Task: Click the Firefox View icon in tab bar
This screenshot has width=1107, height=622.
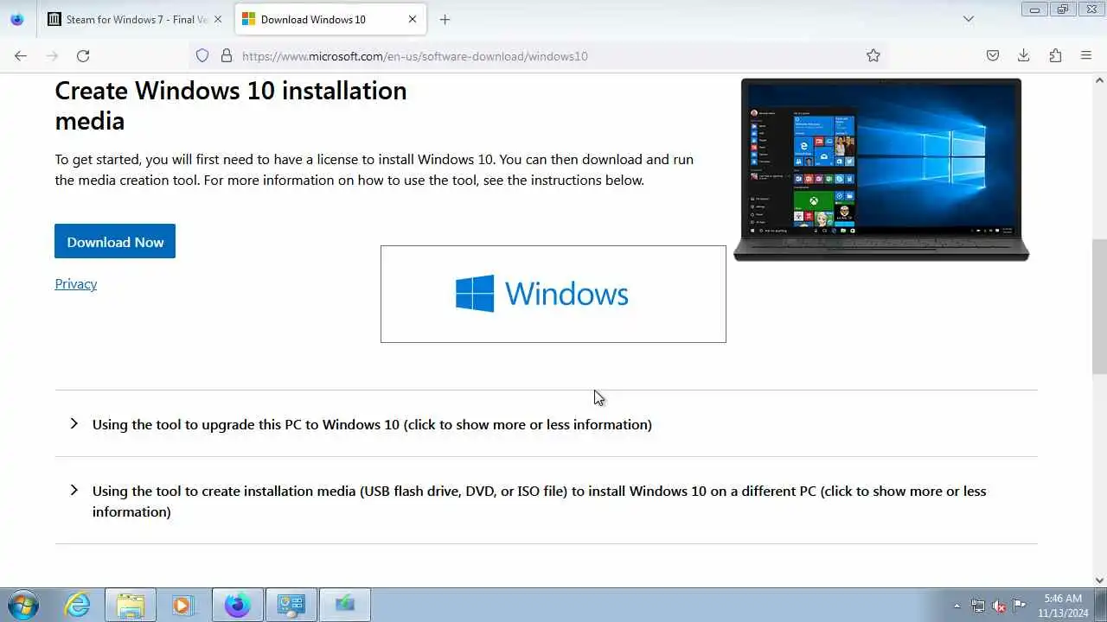Action: click(x=17, y=19)
